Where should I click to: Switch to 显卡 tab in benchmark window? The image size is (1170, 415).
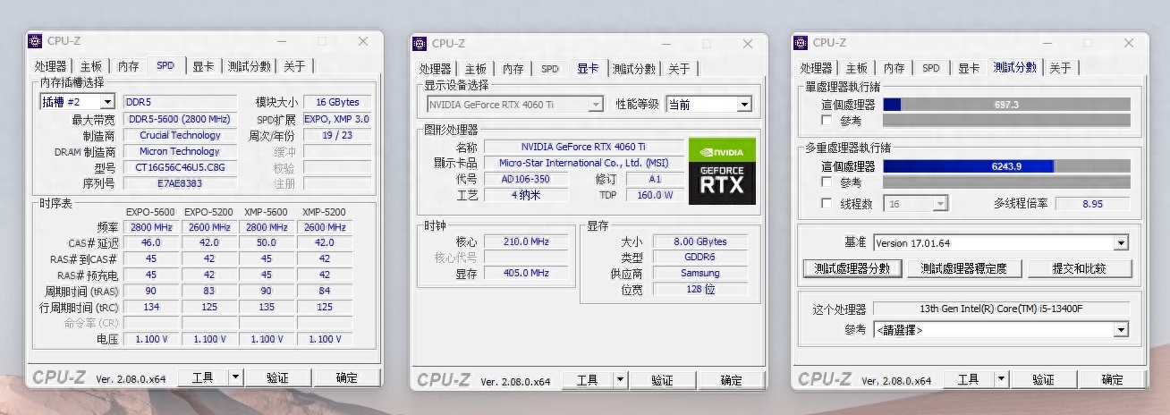(969, 68)
